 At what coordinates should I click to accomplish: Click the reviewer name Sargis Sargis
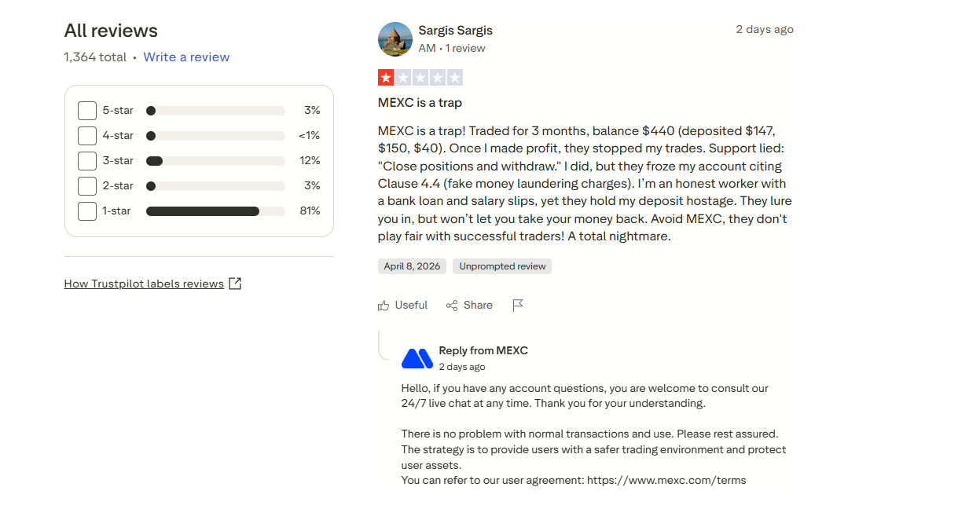[456, 30]
